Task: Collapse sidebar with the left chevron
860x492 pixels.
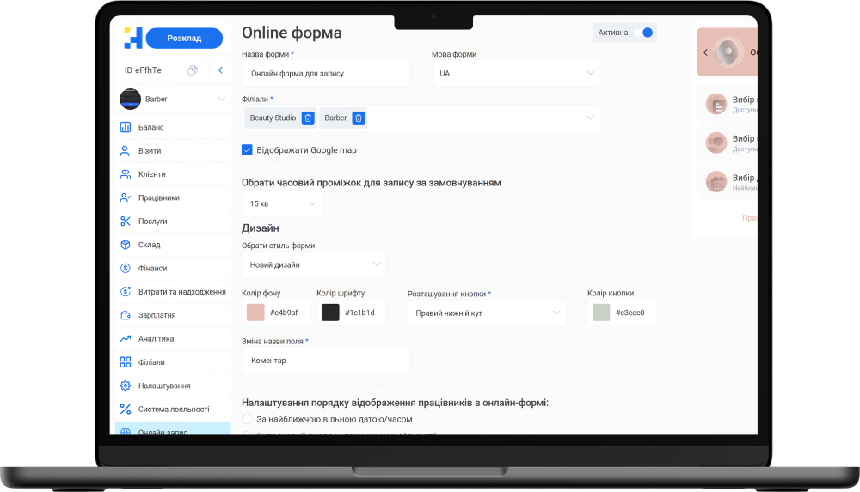Action: [x=220, y=70]
